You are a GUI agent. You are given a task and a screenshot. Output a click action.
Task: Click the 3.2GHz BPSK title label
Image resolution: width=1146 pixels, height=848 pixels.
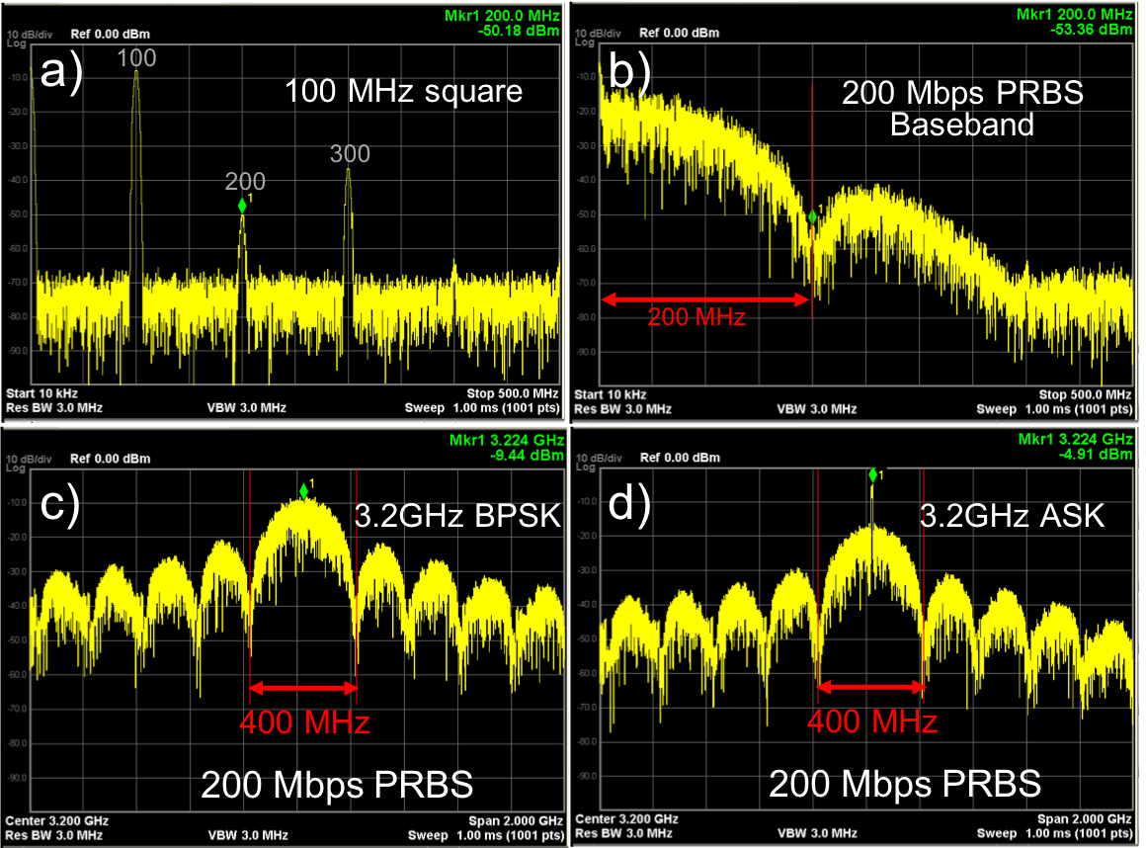click(x=457, y=515)
